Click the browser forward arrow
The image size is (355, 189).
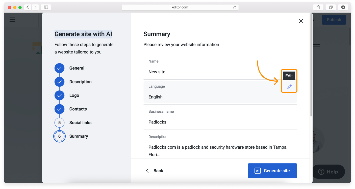tap(35, 7)
